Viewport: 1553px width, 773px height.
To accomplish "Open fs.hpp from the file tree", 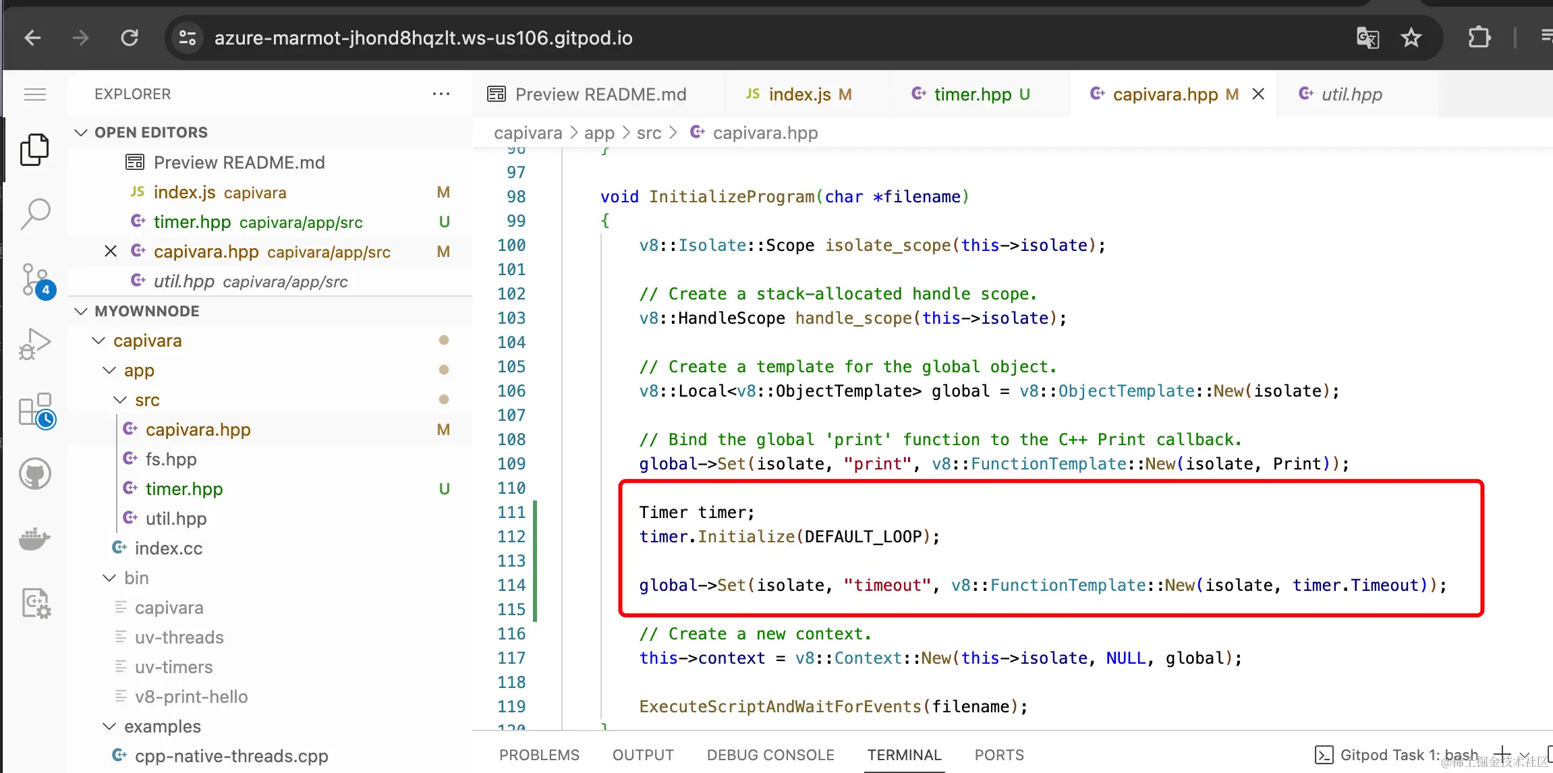I will click(171, 459).
